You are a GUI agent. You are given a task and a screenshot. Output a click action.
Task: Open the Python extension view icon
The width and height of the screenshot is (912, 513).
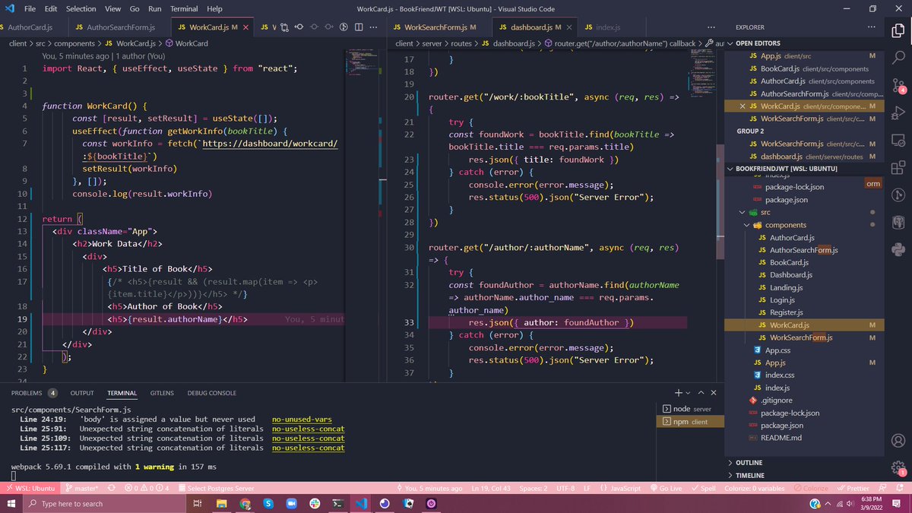click(898, 250)
